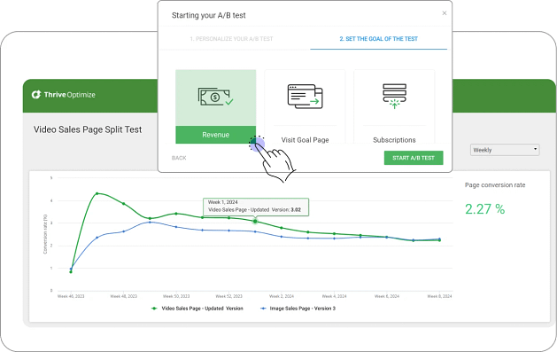Click the Week 4, 2024 axis label

[x=334, y=296]
